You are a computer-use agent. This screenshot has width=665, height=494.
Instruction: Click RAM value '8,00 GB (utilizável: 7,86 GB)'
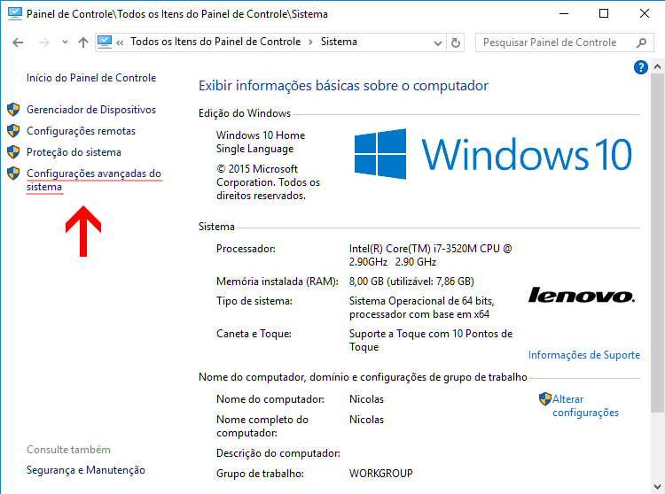[411, 282]
